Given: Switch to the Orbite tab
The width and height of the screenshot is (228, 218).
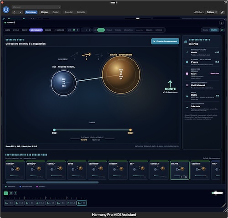Looking at the screenshot, I should tap(48, 30).
